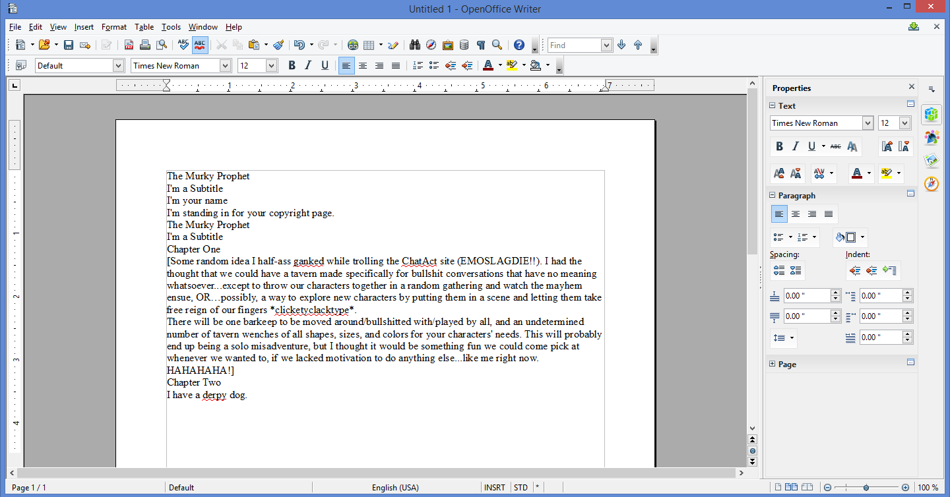
Task: Open the Navigator from the toolbar
Action: click(x=431, y=45)
